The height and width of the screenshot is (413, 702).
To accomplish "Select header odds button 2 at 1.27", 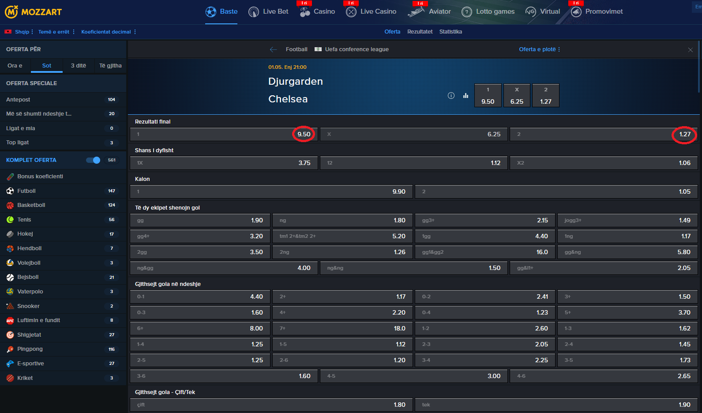I will click(x=546, y=96).
